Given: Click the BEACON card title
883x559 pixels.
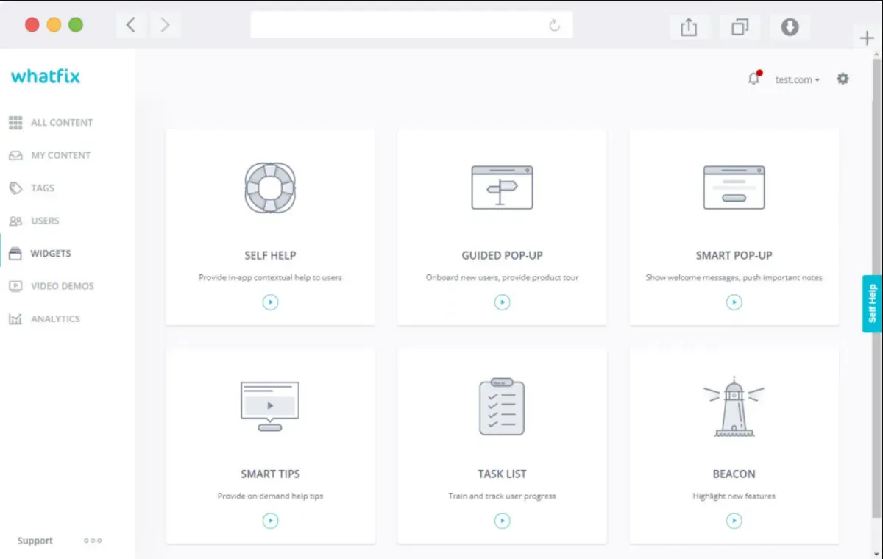Looking at the screenshot, I should tap(734, 474).
